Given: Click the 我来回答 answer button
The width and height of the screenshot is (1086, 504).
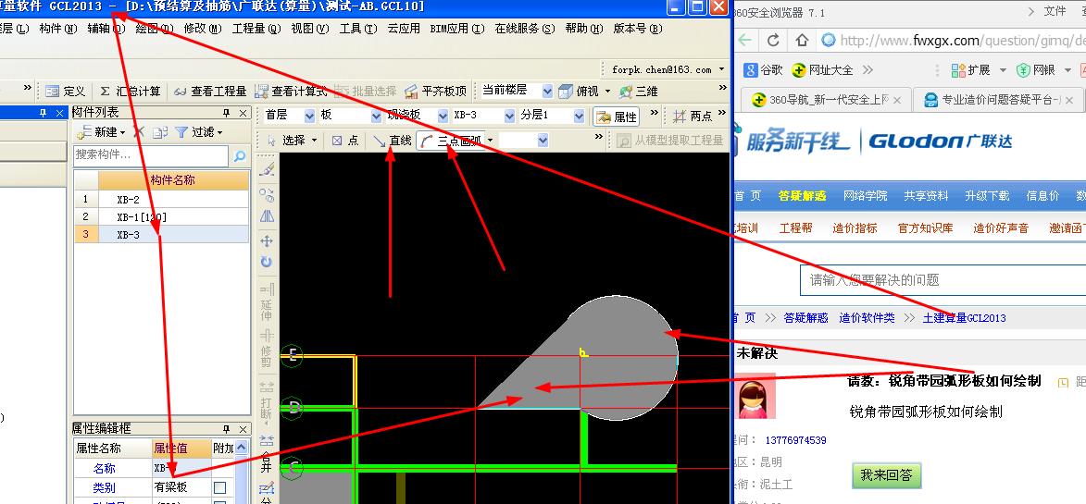Looking at the screenshot, I should click(887, 475).
